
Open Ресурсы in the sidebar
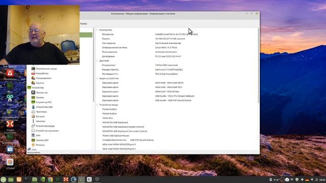(40, 145)
